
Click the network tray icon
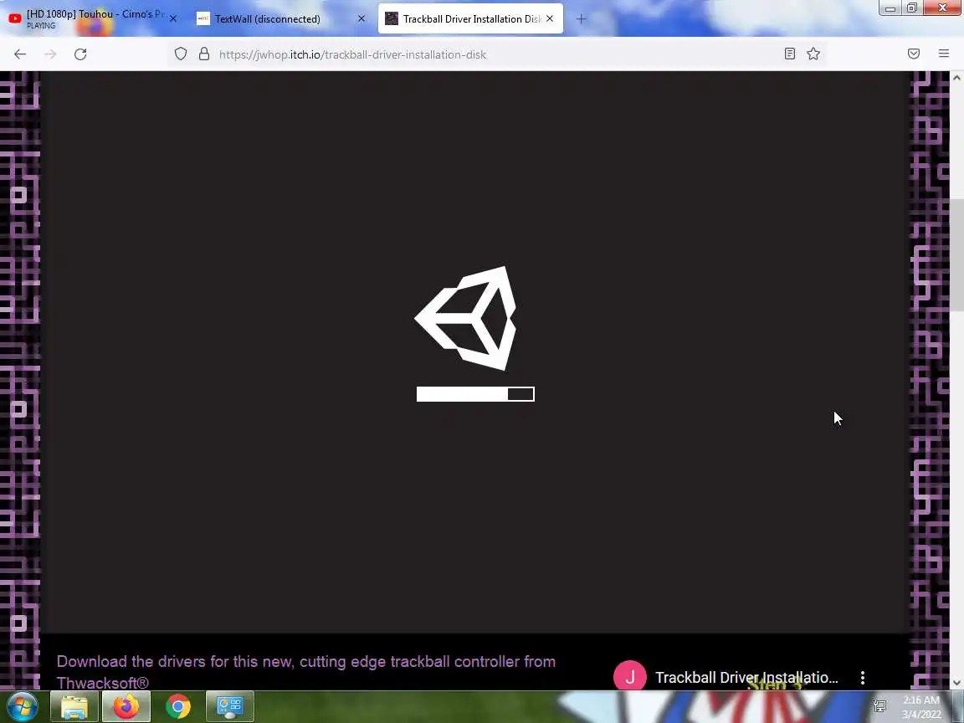point(879,705)
